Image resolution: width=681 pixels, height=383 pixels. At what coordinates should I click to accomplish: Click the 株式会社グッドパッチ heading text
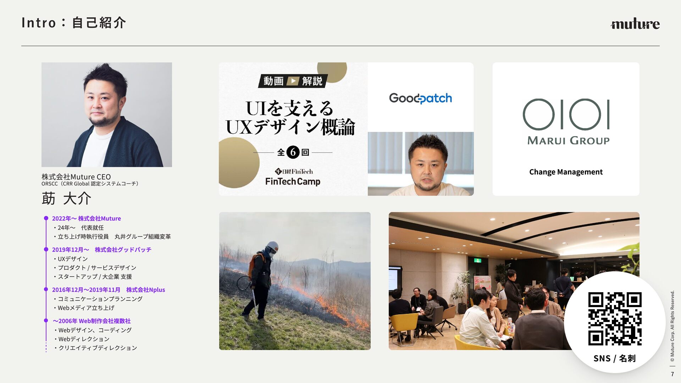123,250
